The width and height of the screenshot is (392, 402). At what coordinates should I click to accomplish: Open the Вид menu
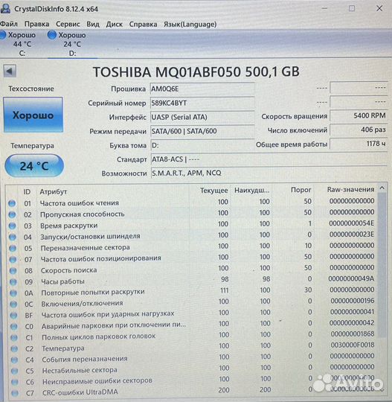click(93, 25)
